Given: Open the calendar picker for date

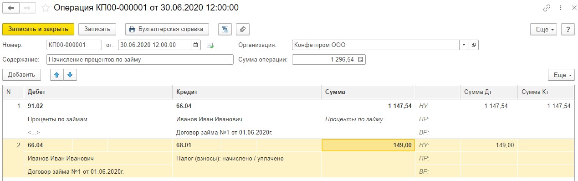Looking at the screenshot, I should click(x=196, y=45).
